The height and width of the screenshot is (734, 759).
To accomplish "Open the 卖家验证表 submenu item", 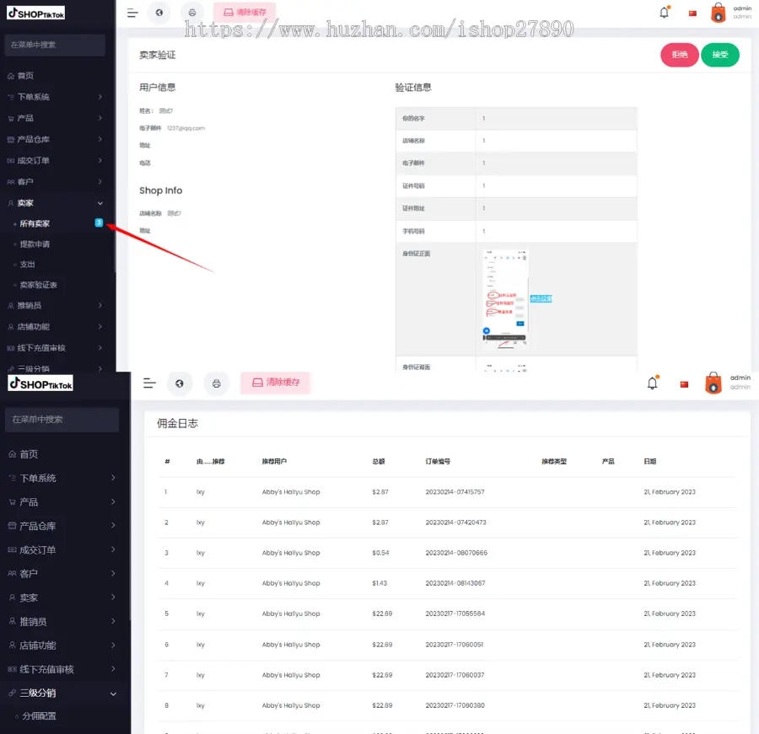I will point(39,285).
